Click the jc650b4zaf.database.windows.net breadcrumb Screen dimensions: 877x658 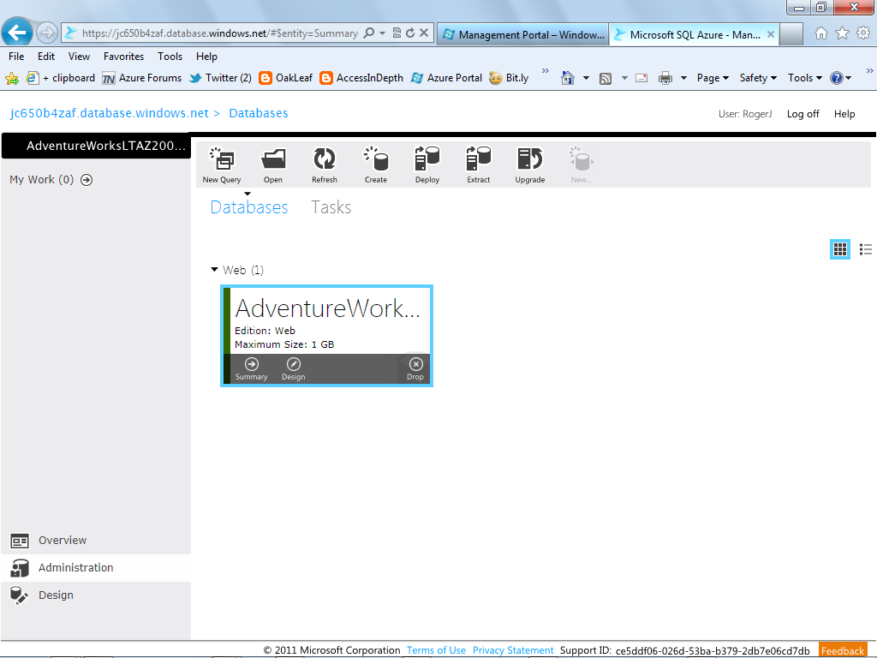[109, 113]
